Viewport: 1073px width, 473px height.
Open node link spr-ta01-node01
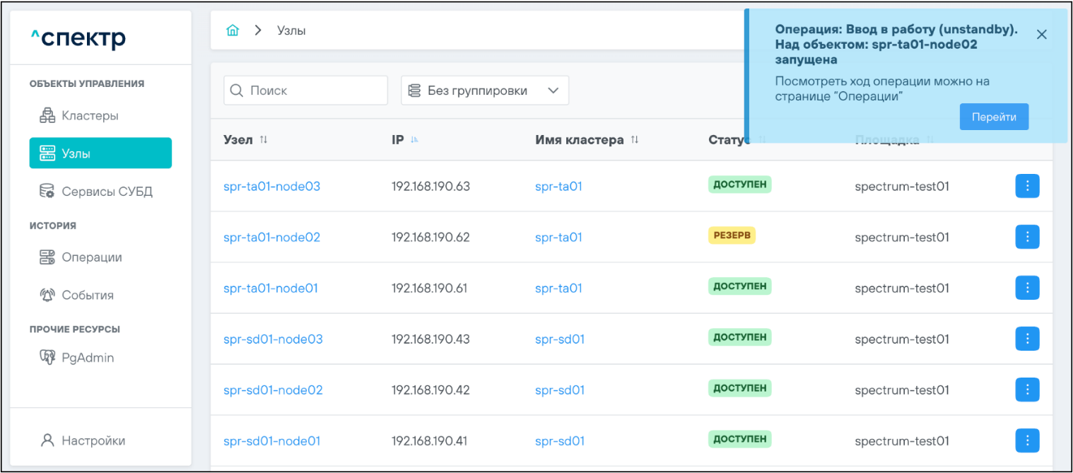coord(270,288)
